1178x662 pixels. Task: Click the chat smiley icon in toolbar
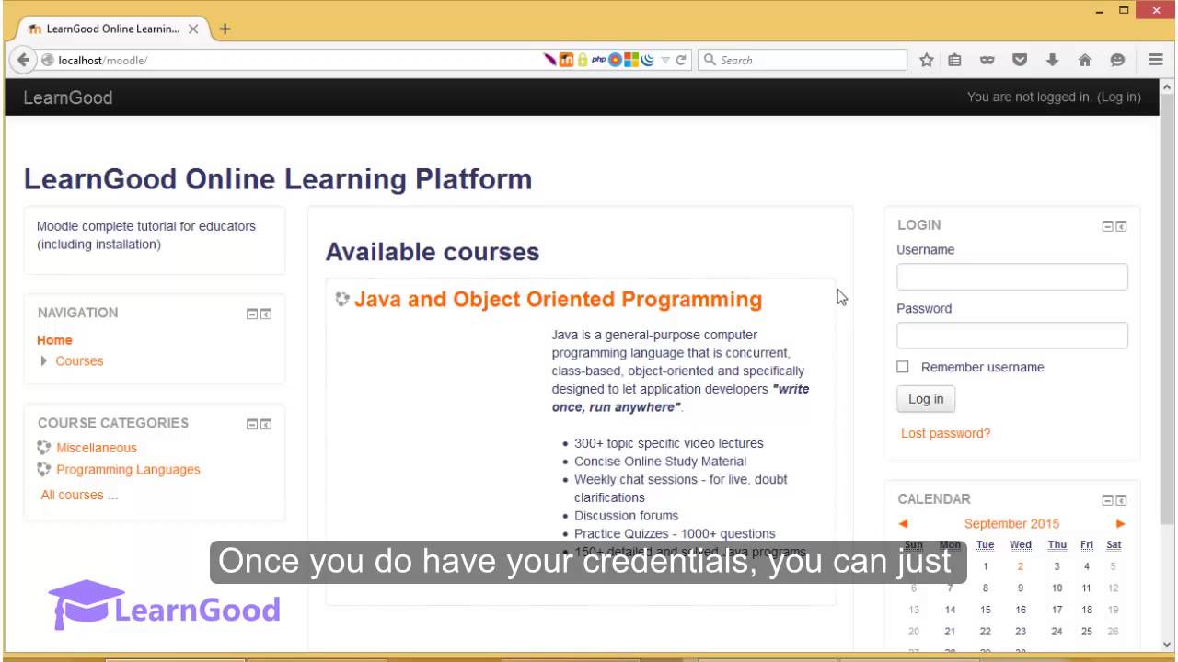[1117, 60]
